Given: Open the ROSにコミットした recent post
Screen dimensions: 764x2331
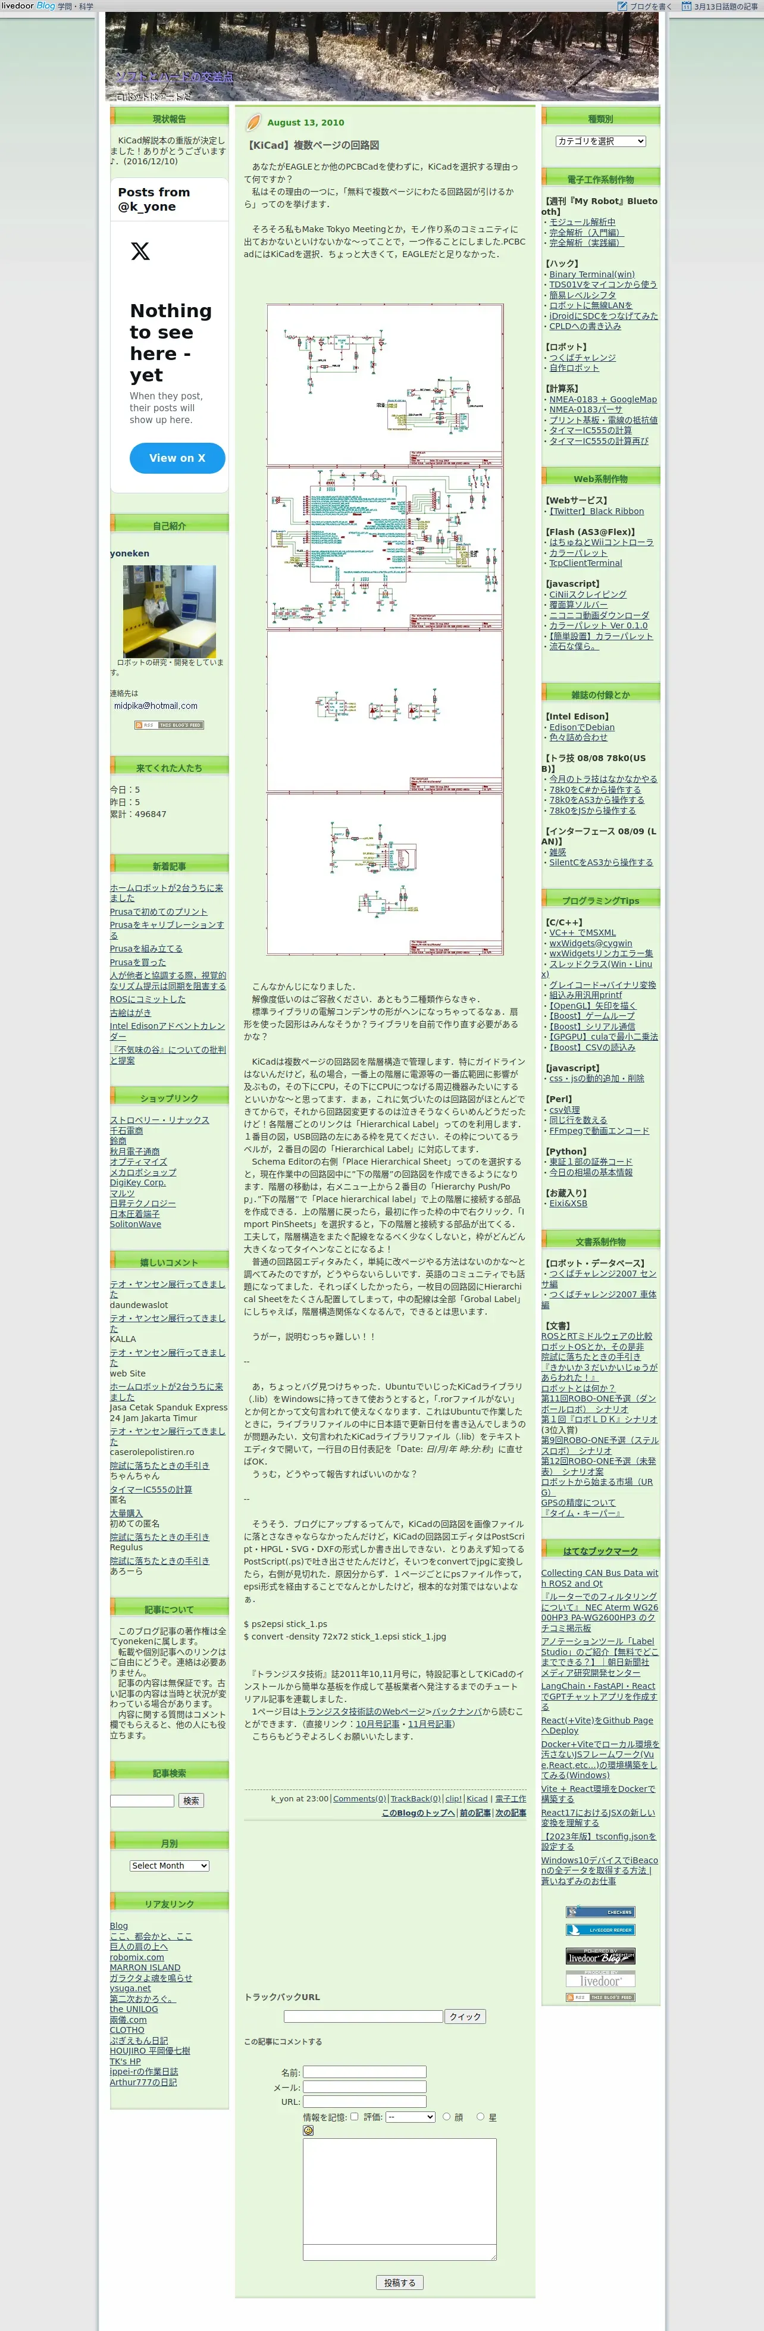Looking at the screenshot, I should pos(148,999).
